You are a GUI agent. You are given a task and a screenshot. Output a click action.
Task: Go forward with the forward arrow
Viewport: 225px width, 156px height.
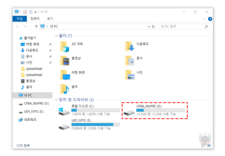pyautogui.click(x=25, y=27)
